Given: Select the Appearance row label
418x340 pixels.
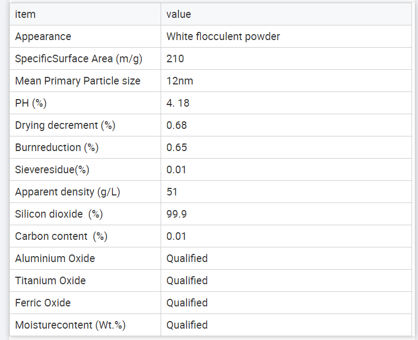Looking at the screenshot, I should click(43, 37).
